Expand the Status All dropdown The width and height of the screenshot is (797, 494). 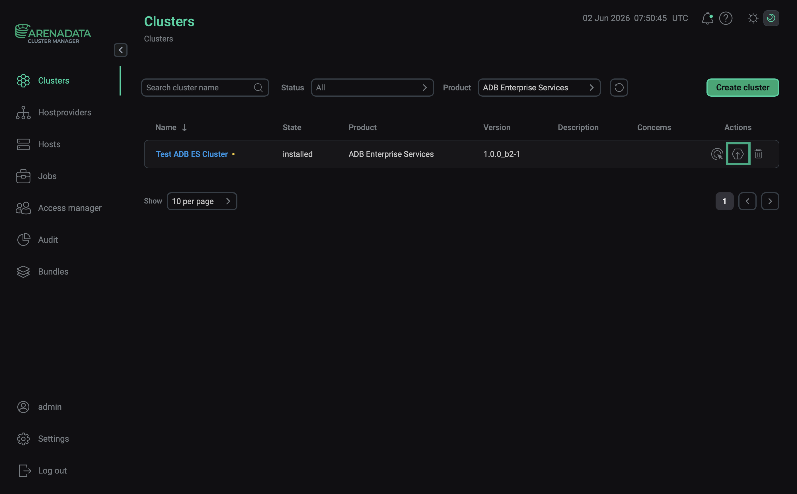[x=372, y=88]
